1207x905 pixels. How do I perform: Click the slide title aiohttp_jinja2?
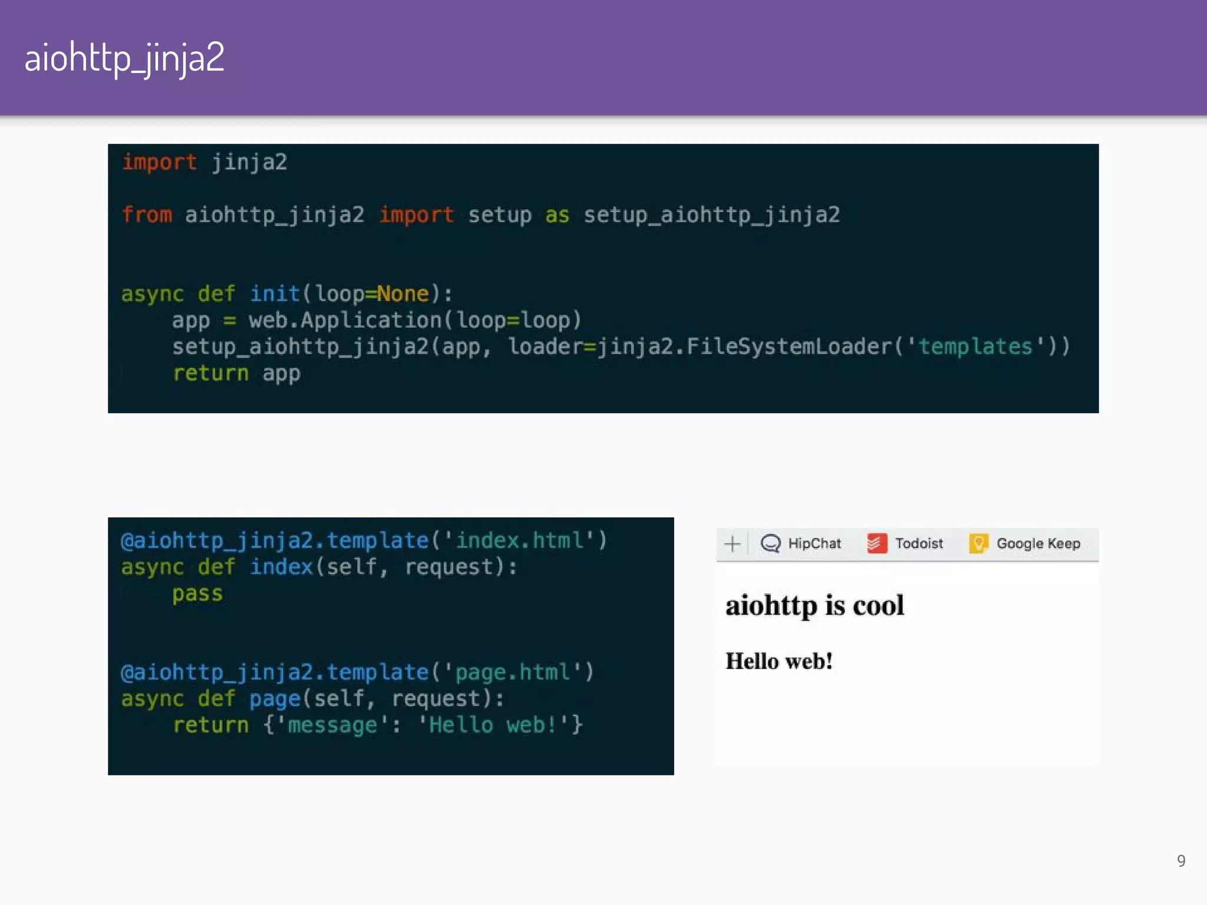[x=124, y=58]
